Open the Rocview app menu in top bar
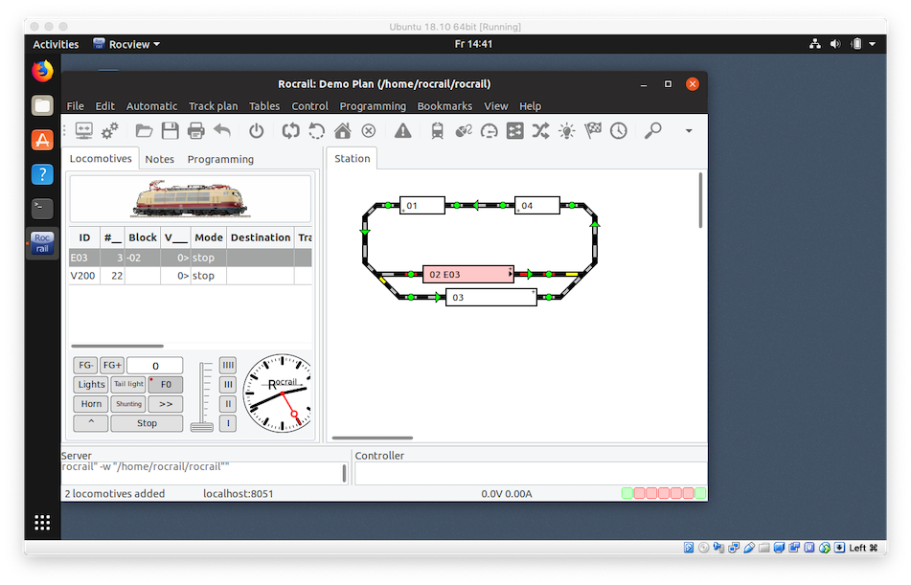The height and width of the screenshot is (585, 911). (x=126, y=44)
